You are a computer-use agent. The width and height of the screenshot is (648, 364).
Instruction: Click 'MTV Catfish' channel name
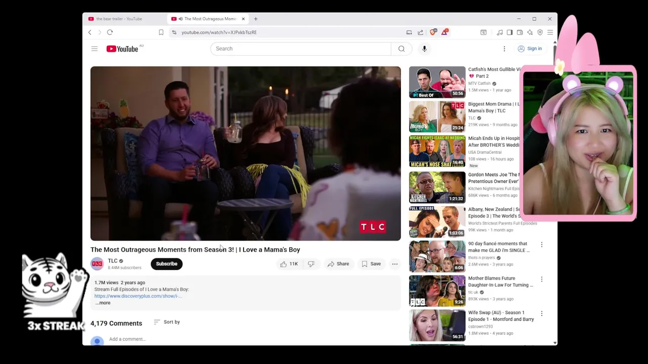pos(479,83)
